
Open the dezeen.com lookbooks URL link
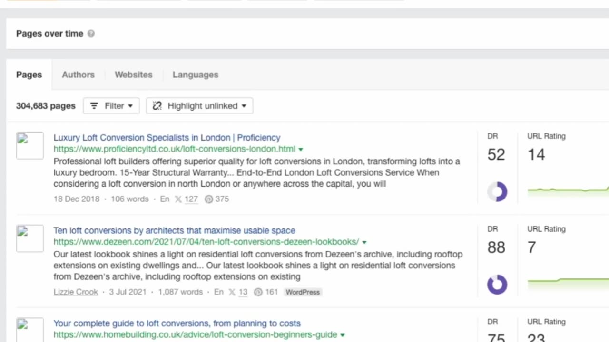click(206, 242)
